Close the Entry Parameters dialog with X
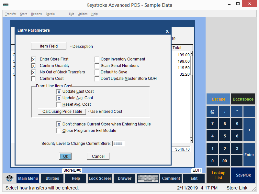This screenshot has width=259, height=194. point(167,31)
